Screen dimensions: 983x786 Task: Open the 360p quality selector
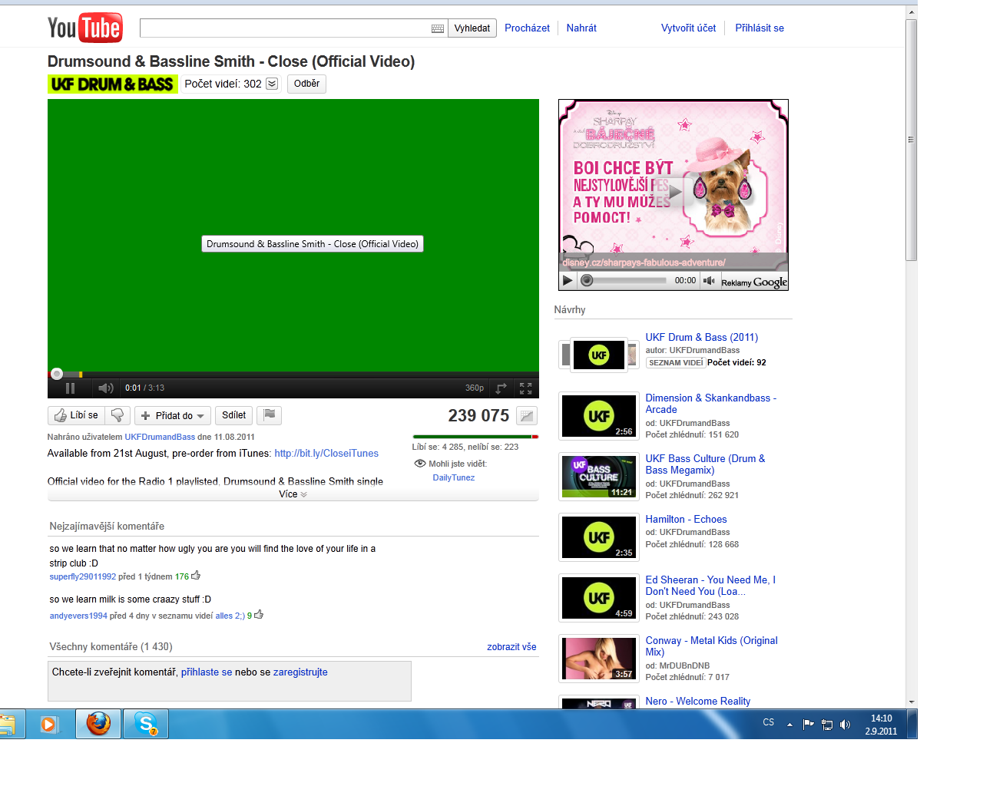tap(475, 388)
